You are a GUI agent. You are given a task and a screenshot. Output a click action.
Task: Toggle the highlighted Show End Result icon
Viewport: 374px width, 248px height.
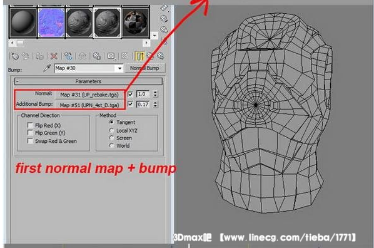pos(139,56)
